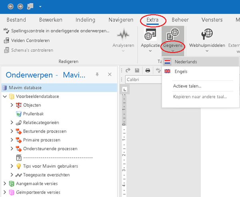Select Nederlands language option
This screenshot has width=240, height=197.
[186, 62]
